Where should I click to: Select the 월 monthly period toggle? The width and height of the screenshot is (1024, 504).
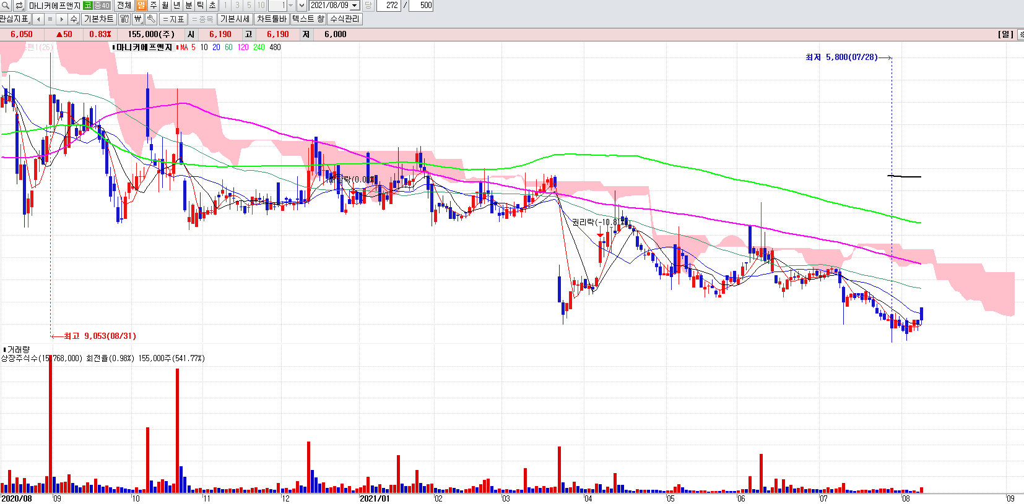[x=165, y=5]
